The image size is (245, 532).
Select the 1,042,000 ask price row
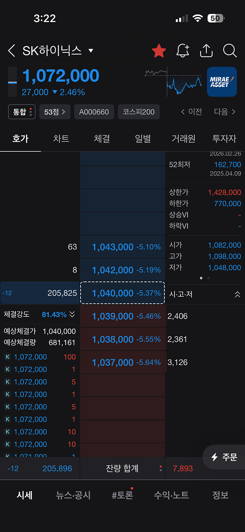click(x=122, y=270)
